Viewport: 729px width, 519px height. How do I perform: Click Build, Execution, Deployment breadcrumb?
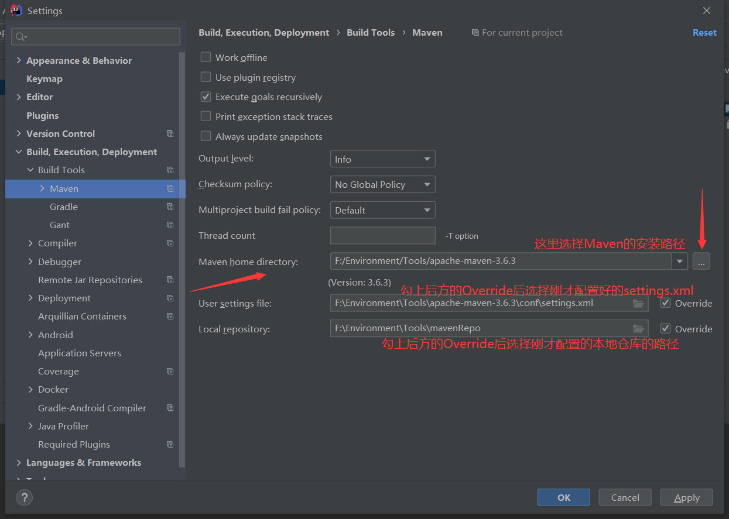[x=264, y=33]
